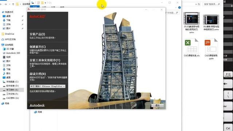The height and width of the screenshot is (131, 233).
Task: Select 网络 item below the installer window
Action: pyautogui.click(x=40, y=112)
